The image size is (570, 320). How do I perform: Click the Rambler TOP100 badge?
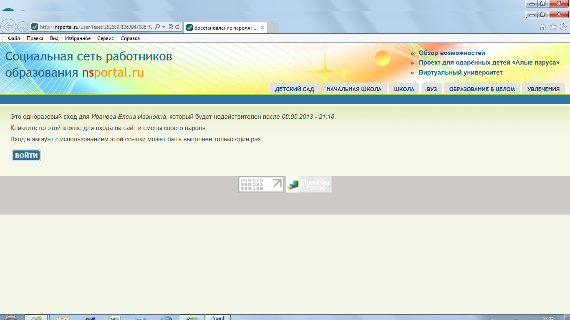click(308, 184)
